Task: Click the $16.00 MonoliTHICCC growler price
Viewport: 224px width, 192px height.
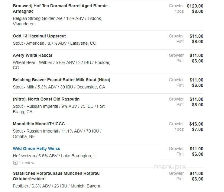Action: click(x=196, y=124)
